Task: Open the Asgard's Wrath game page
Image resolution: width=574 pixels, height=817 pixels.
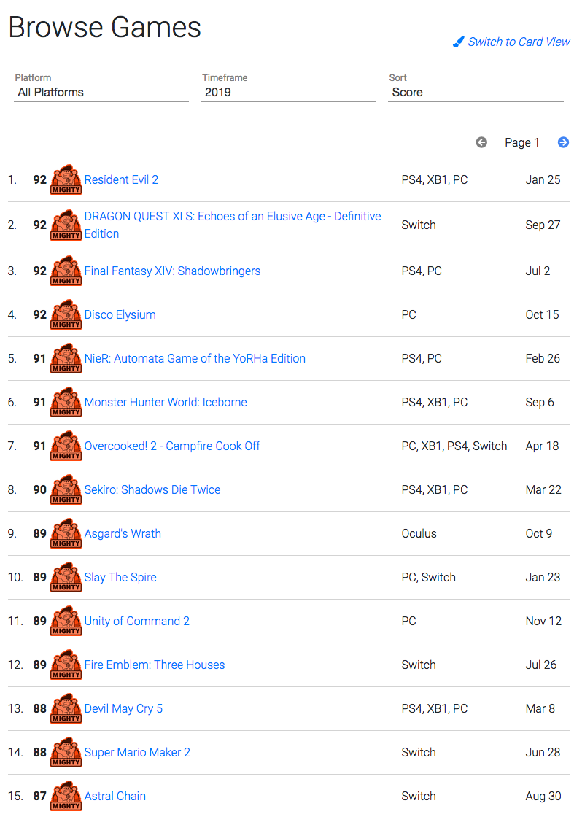Action: click(123, 533)
